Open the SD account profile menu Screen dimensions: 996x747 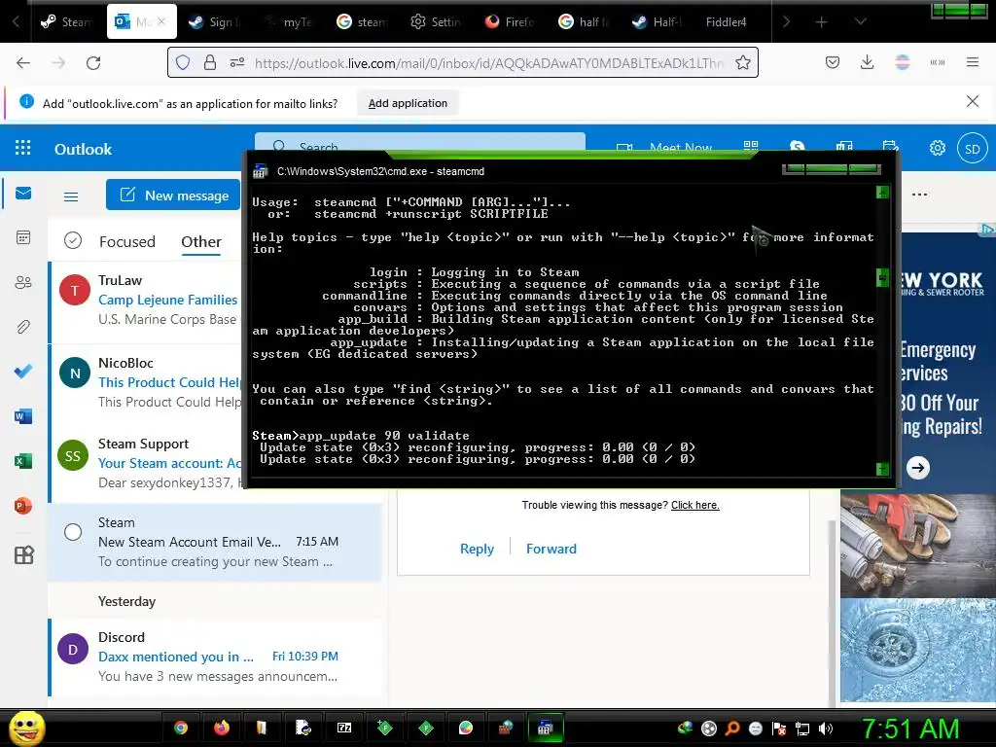972,149
